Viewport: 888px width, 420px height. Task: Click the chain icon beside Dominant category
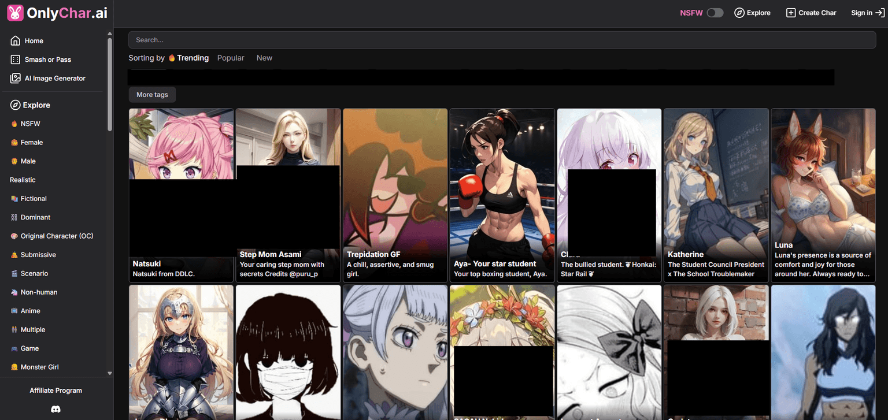[x=14, y=217]
